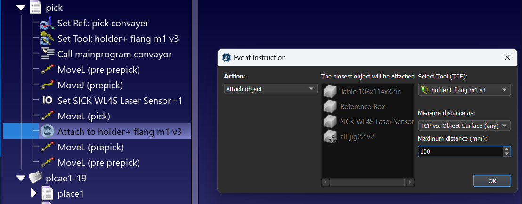Select the MoveJ (prepick) curved arrow icon
Screen dimensions: 522x204
(47, 86)
